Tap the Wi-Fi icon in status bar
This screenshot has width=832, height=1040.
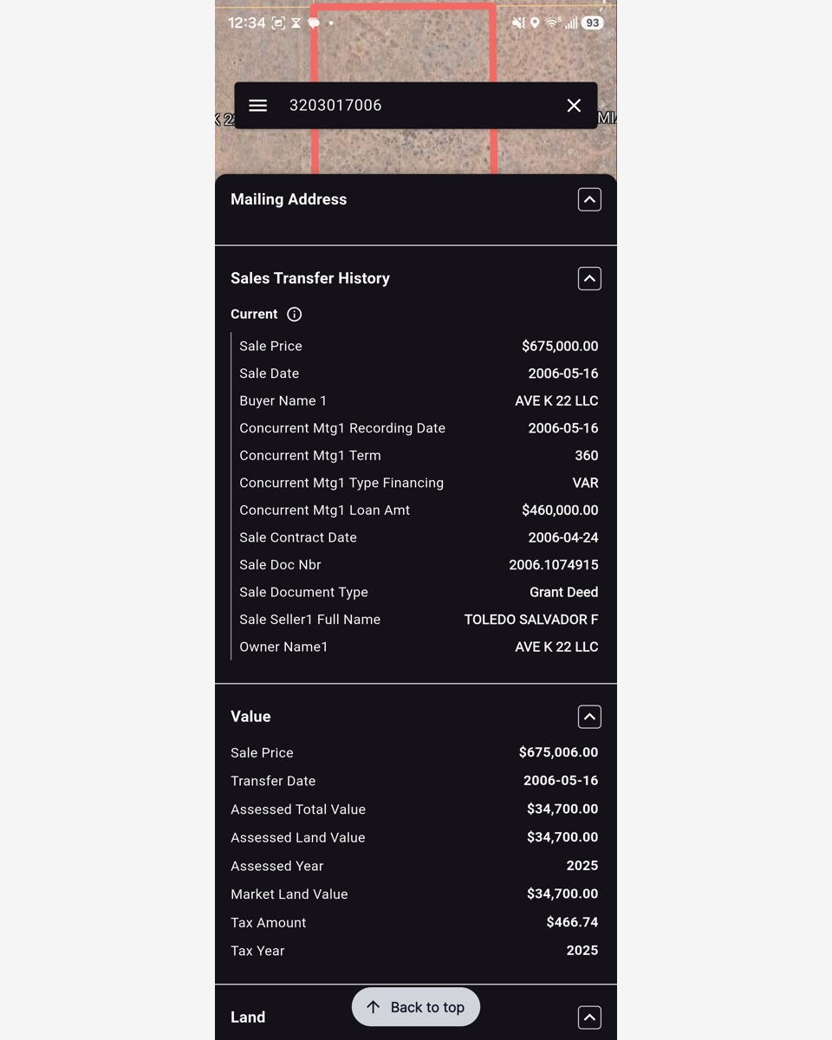pyautogui.click(x=552, y=23)
